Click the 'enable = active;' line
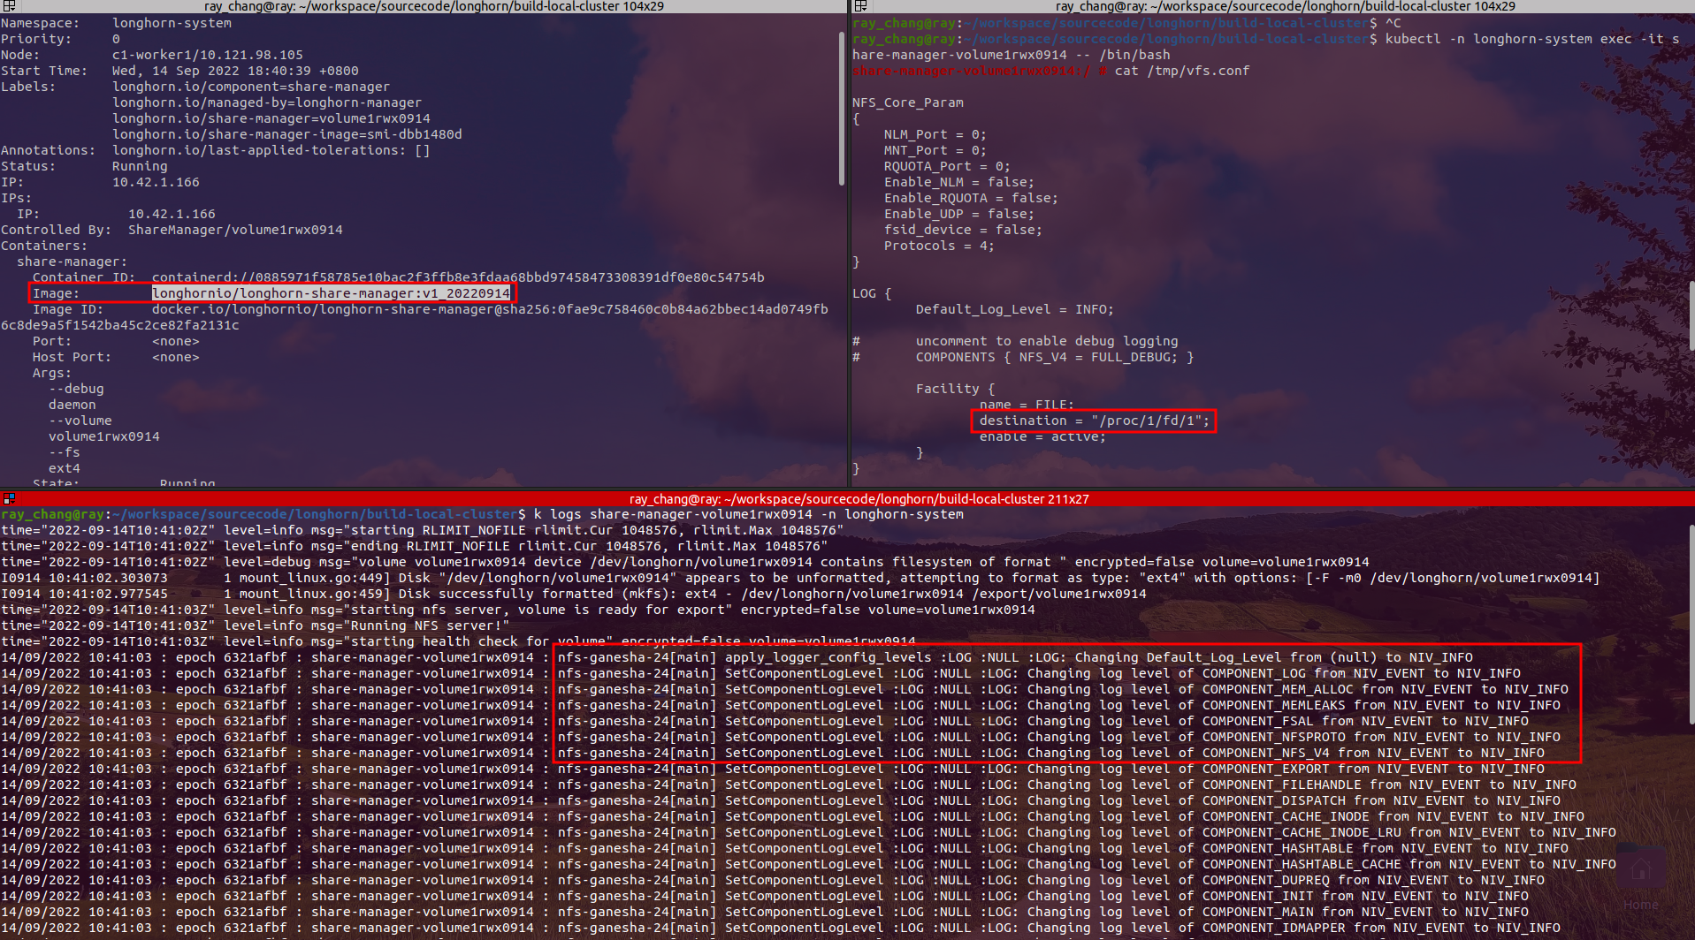 click(1042, 436)
